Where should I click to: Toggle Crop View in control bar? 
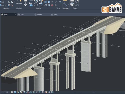pyautogui.click(x=27, y=92)
